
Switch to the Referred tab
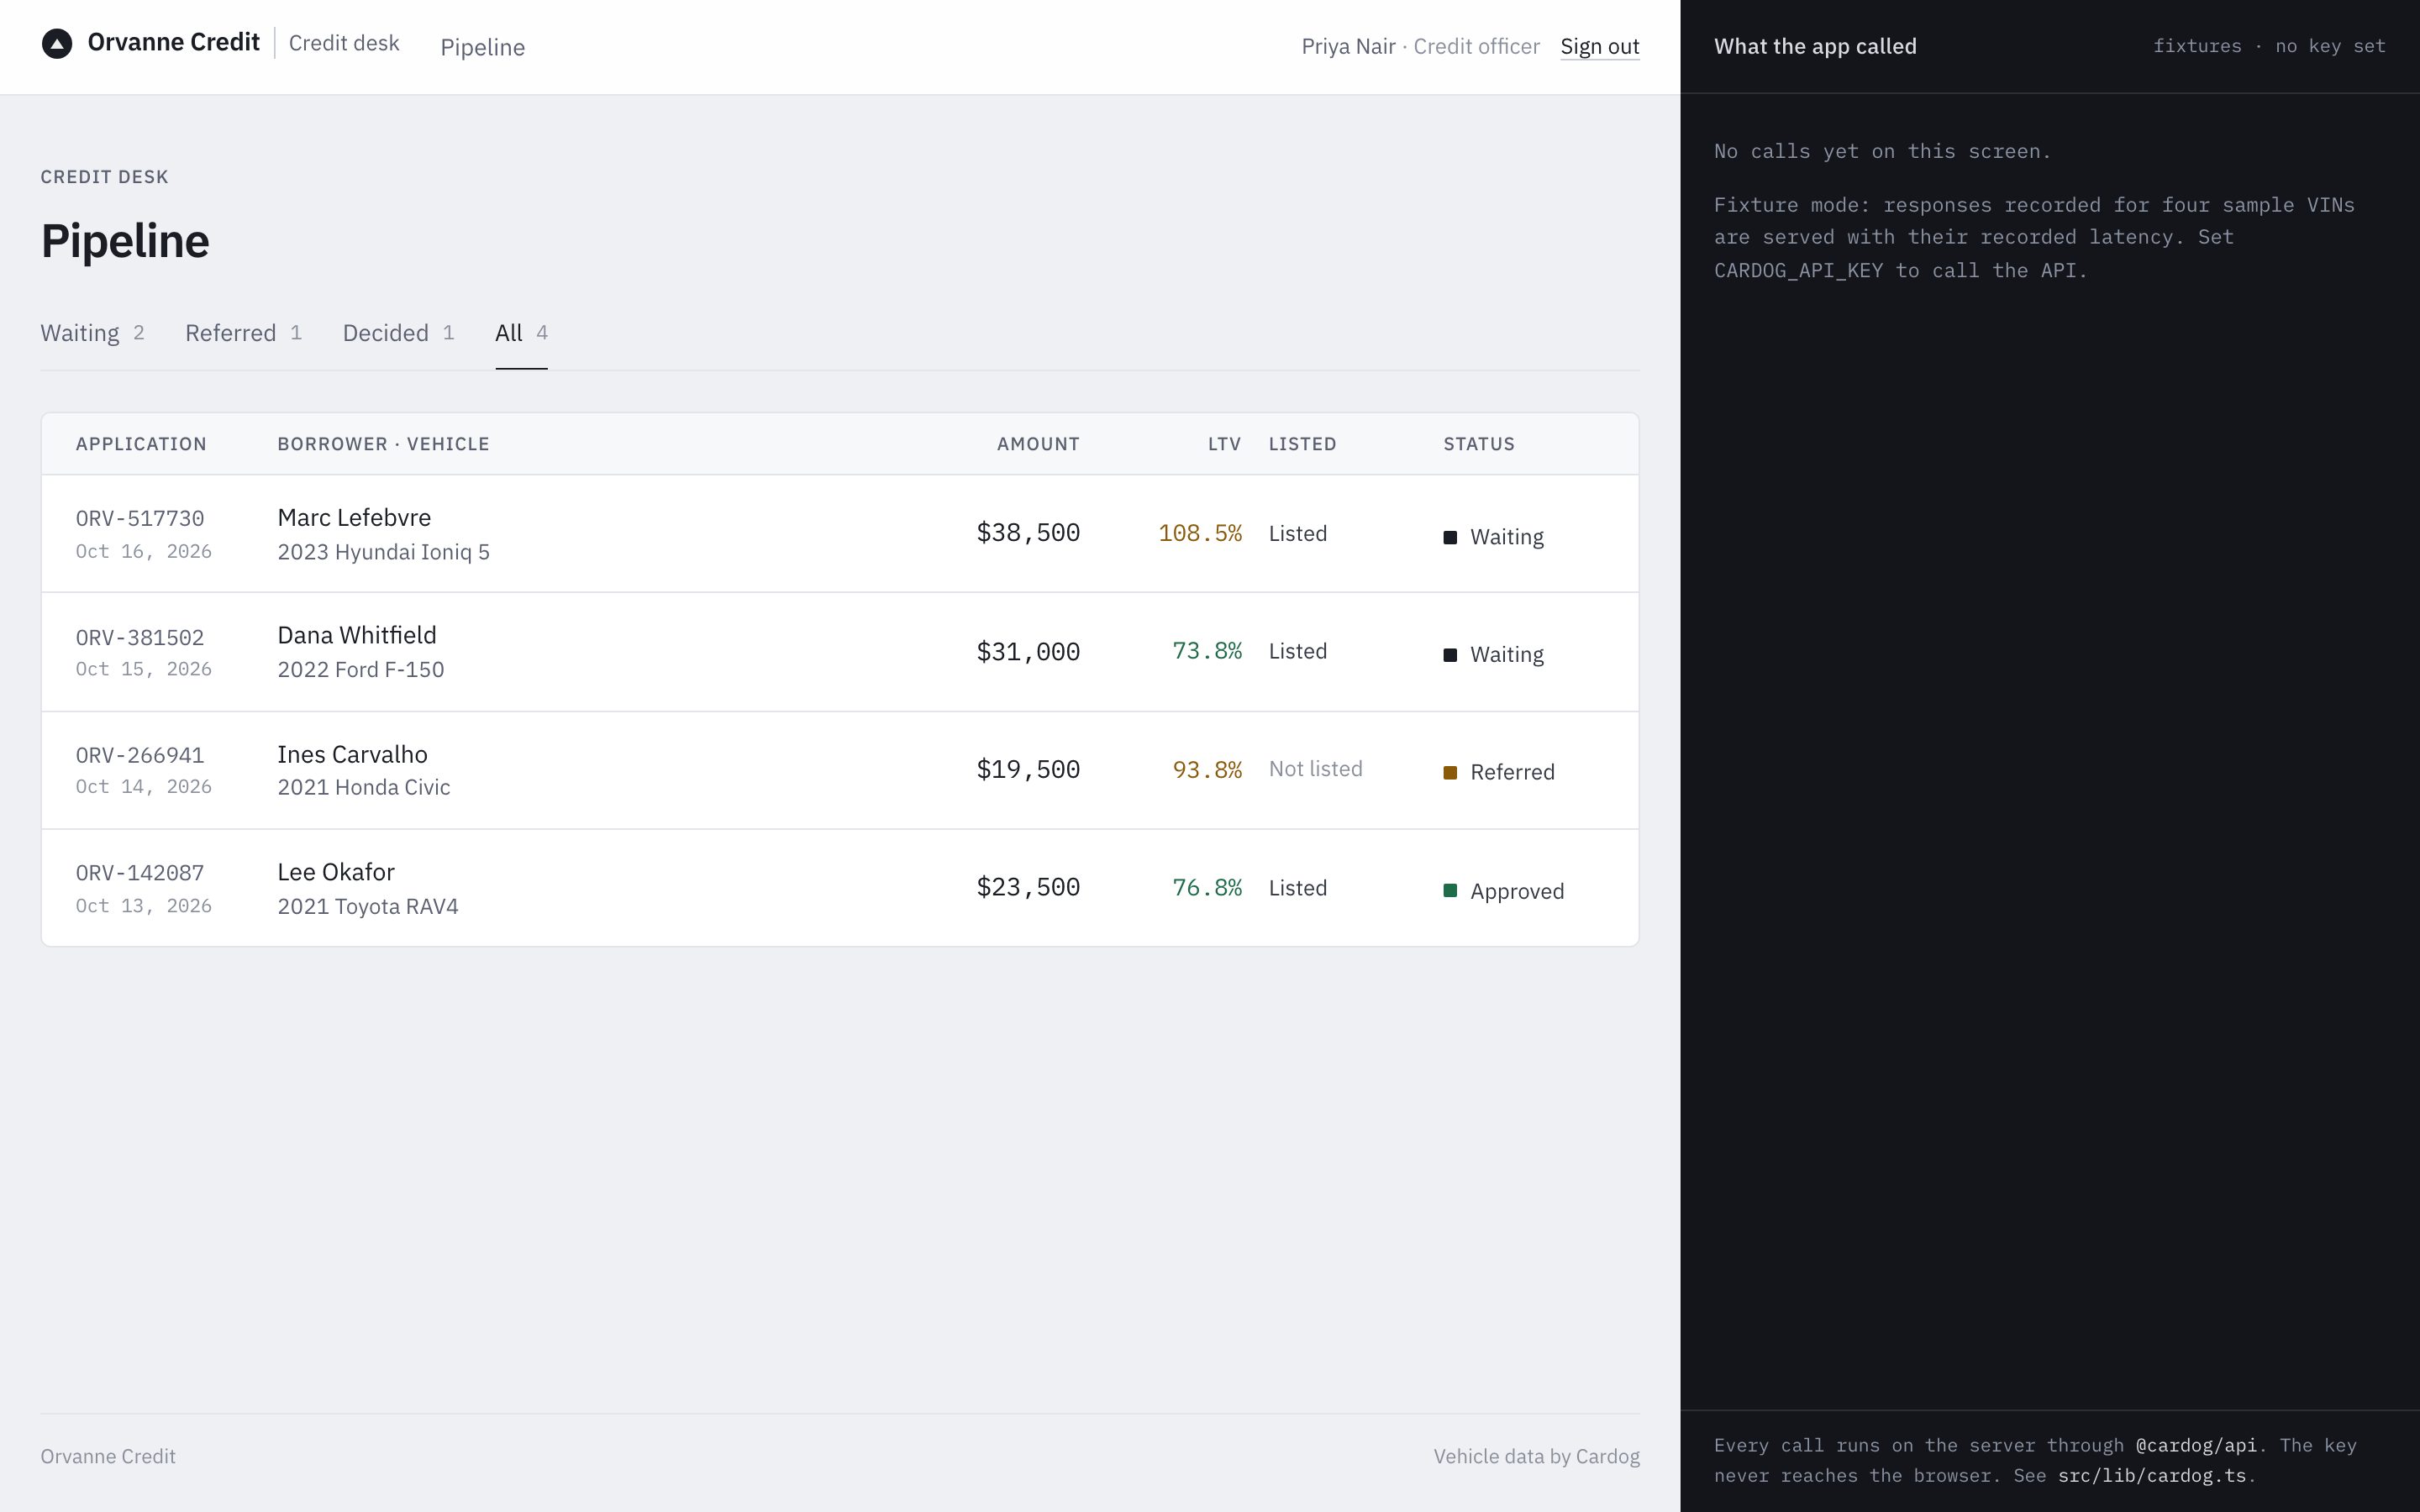pos(243,333)
